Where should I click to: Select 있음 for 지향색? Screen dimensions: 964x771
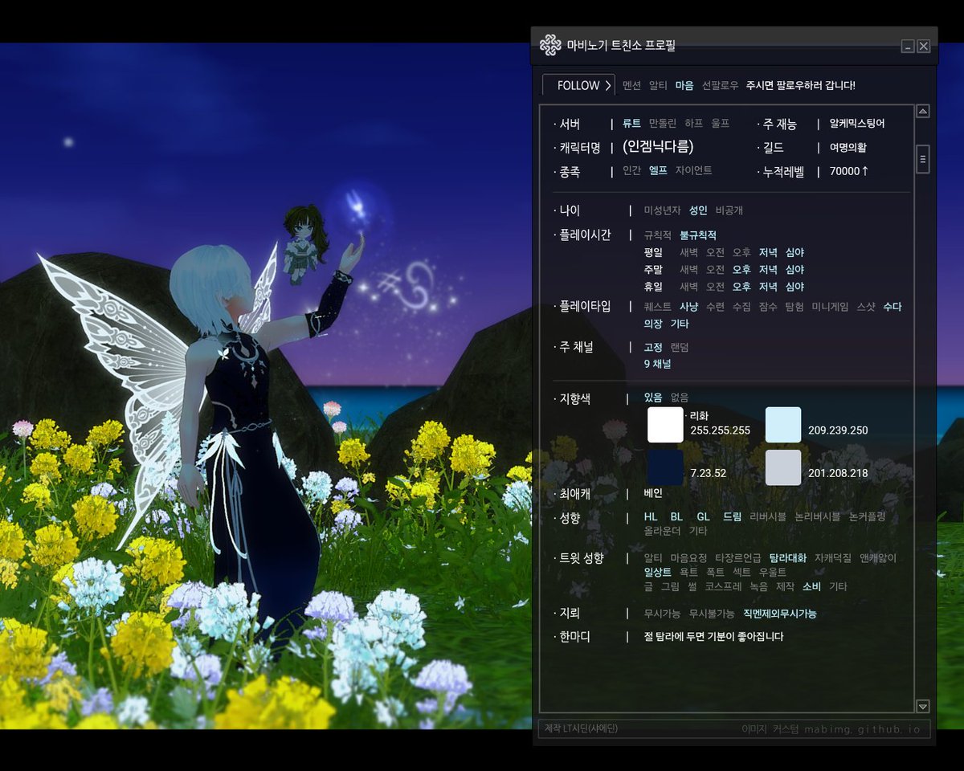(653, 398)
